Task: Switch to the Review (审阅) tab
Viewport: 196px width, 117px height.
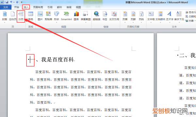Action: pos(69,7)
